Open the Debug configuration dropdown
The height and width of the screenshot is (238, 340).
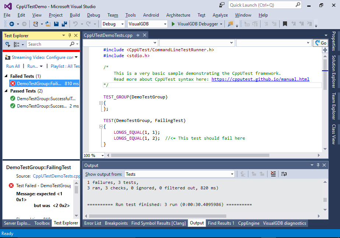(x=123, y=24)
